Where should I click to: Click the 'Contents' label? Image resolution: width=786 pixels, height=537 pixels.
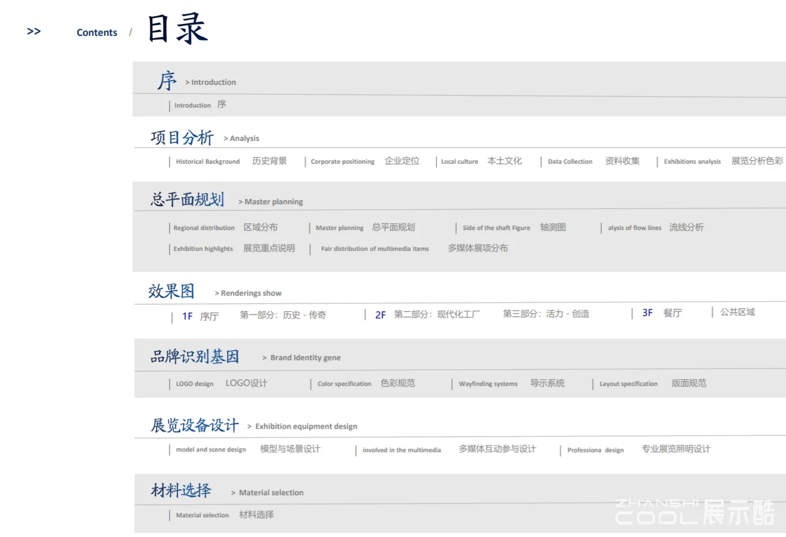coord(97,33)
